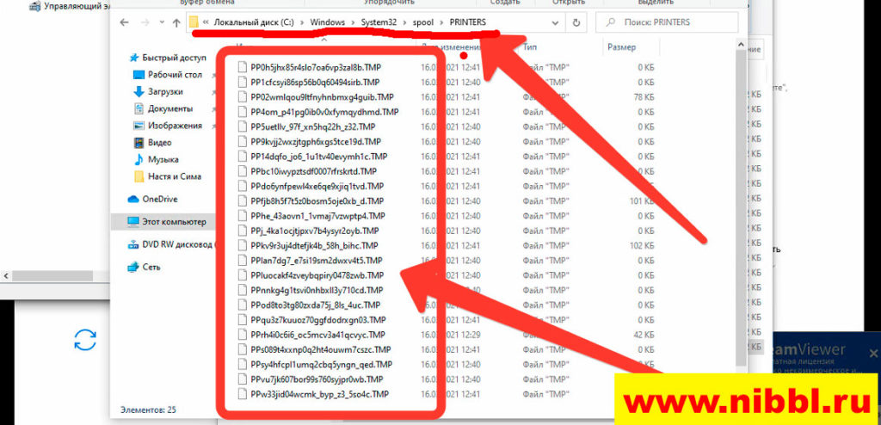This screenshot has height=425, width=881.
Task: Click the blue circular sync arrows icon
Action: [85, 339]
